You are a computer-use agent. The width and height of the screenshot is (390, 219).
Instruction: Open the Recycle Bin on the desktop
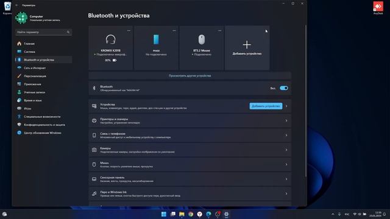(x=7, y=7)
